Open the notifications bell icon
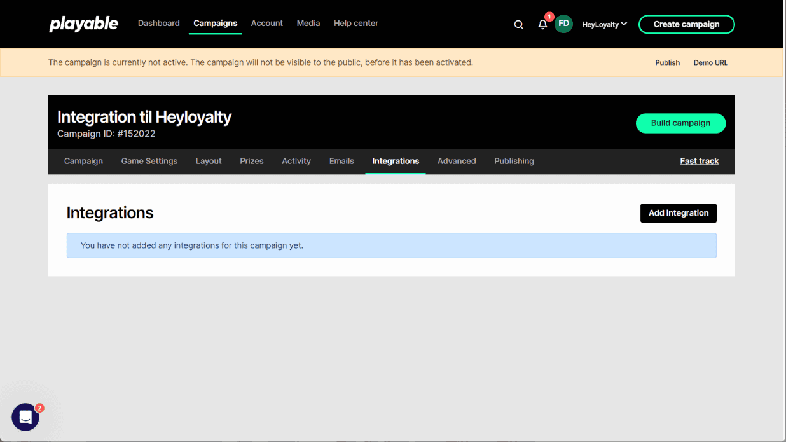This screenshot has height=442, width=786. tap(542, 25)
